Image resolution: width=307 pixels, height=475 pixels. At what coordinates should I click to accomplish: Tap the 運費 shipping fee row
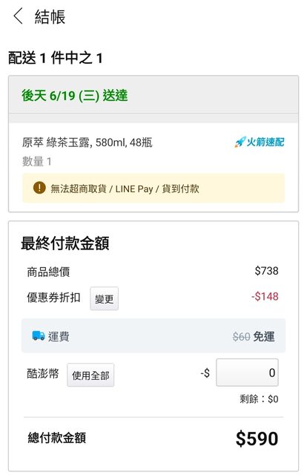(x=153, y=335)
